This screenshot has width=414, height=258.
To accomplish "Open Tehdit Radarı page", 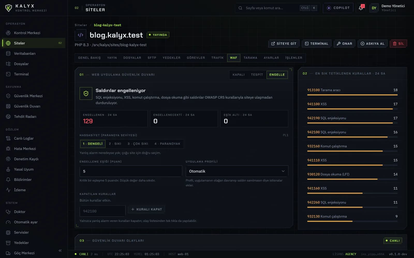I will tap(34, 116).
